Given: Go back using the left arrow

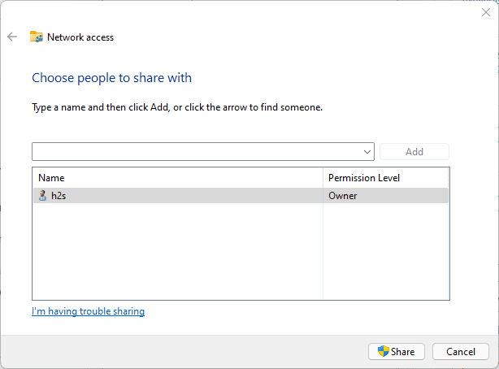Looking at the screenshot, I should (12, 37).
